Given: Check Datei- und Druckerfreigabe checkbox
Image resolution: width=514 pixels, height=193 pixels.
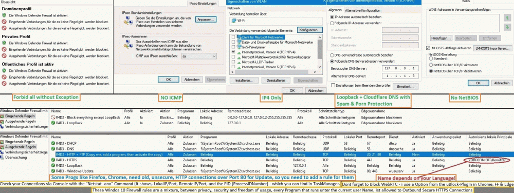Looking at the screenshot, I should click(233, 42).
